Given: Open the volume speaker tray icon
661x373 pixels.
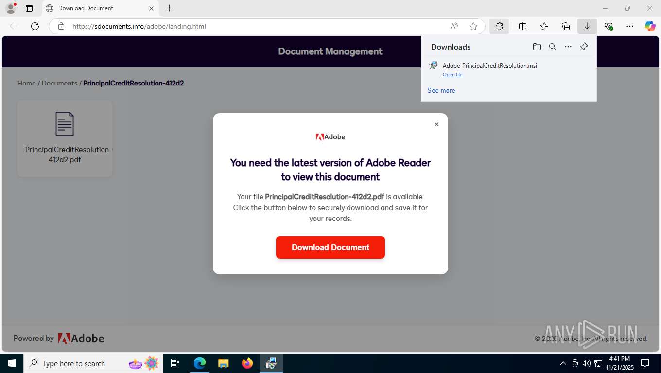Looking at the screenshot, I should tap(586, 363).
